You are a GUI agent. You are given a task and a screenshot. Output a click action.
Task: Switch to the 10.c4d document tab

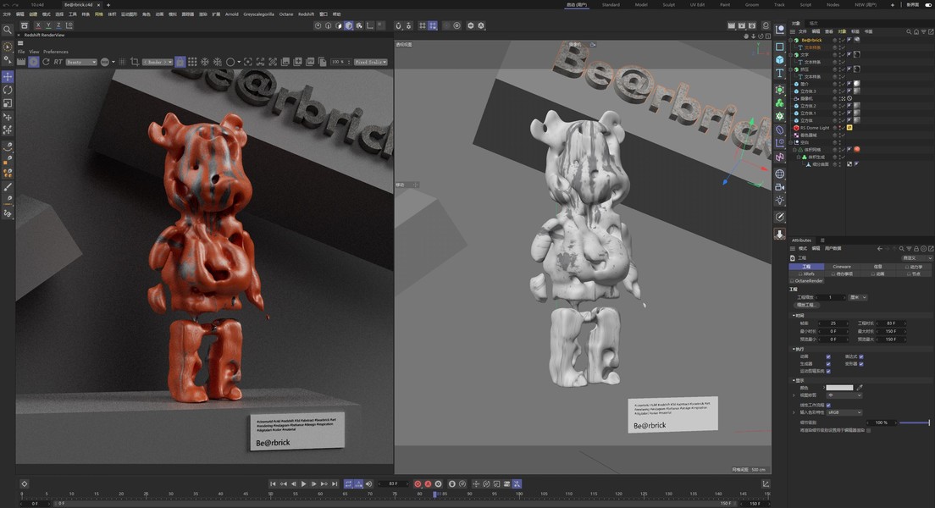click(x=37, y=5)
